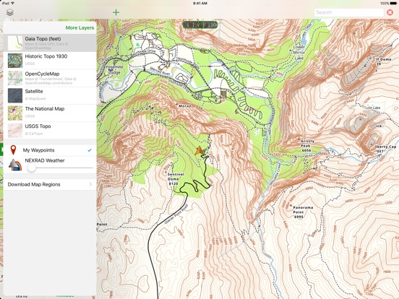Click the NEXRAD Weather opacity slider handle
Image resolution: width=399 pixels, height=299 pixels.
click(32, 168)
